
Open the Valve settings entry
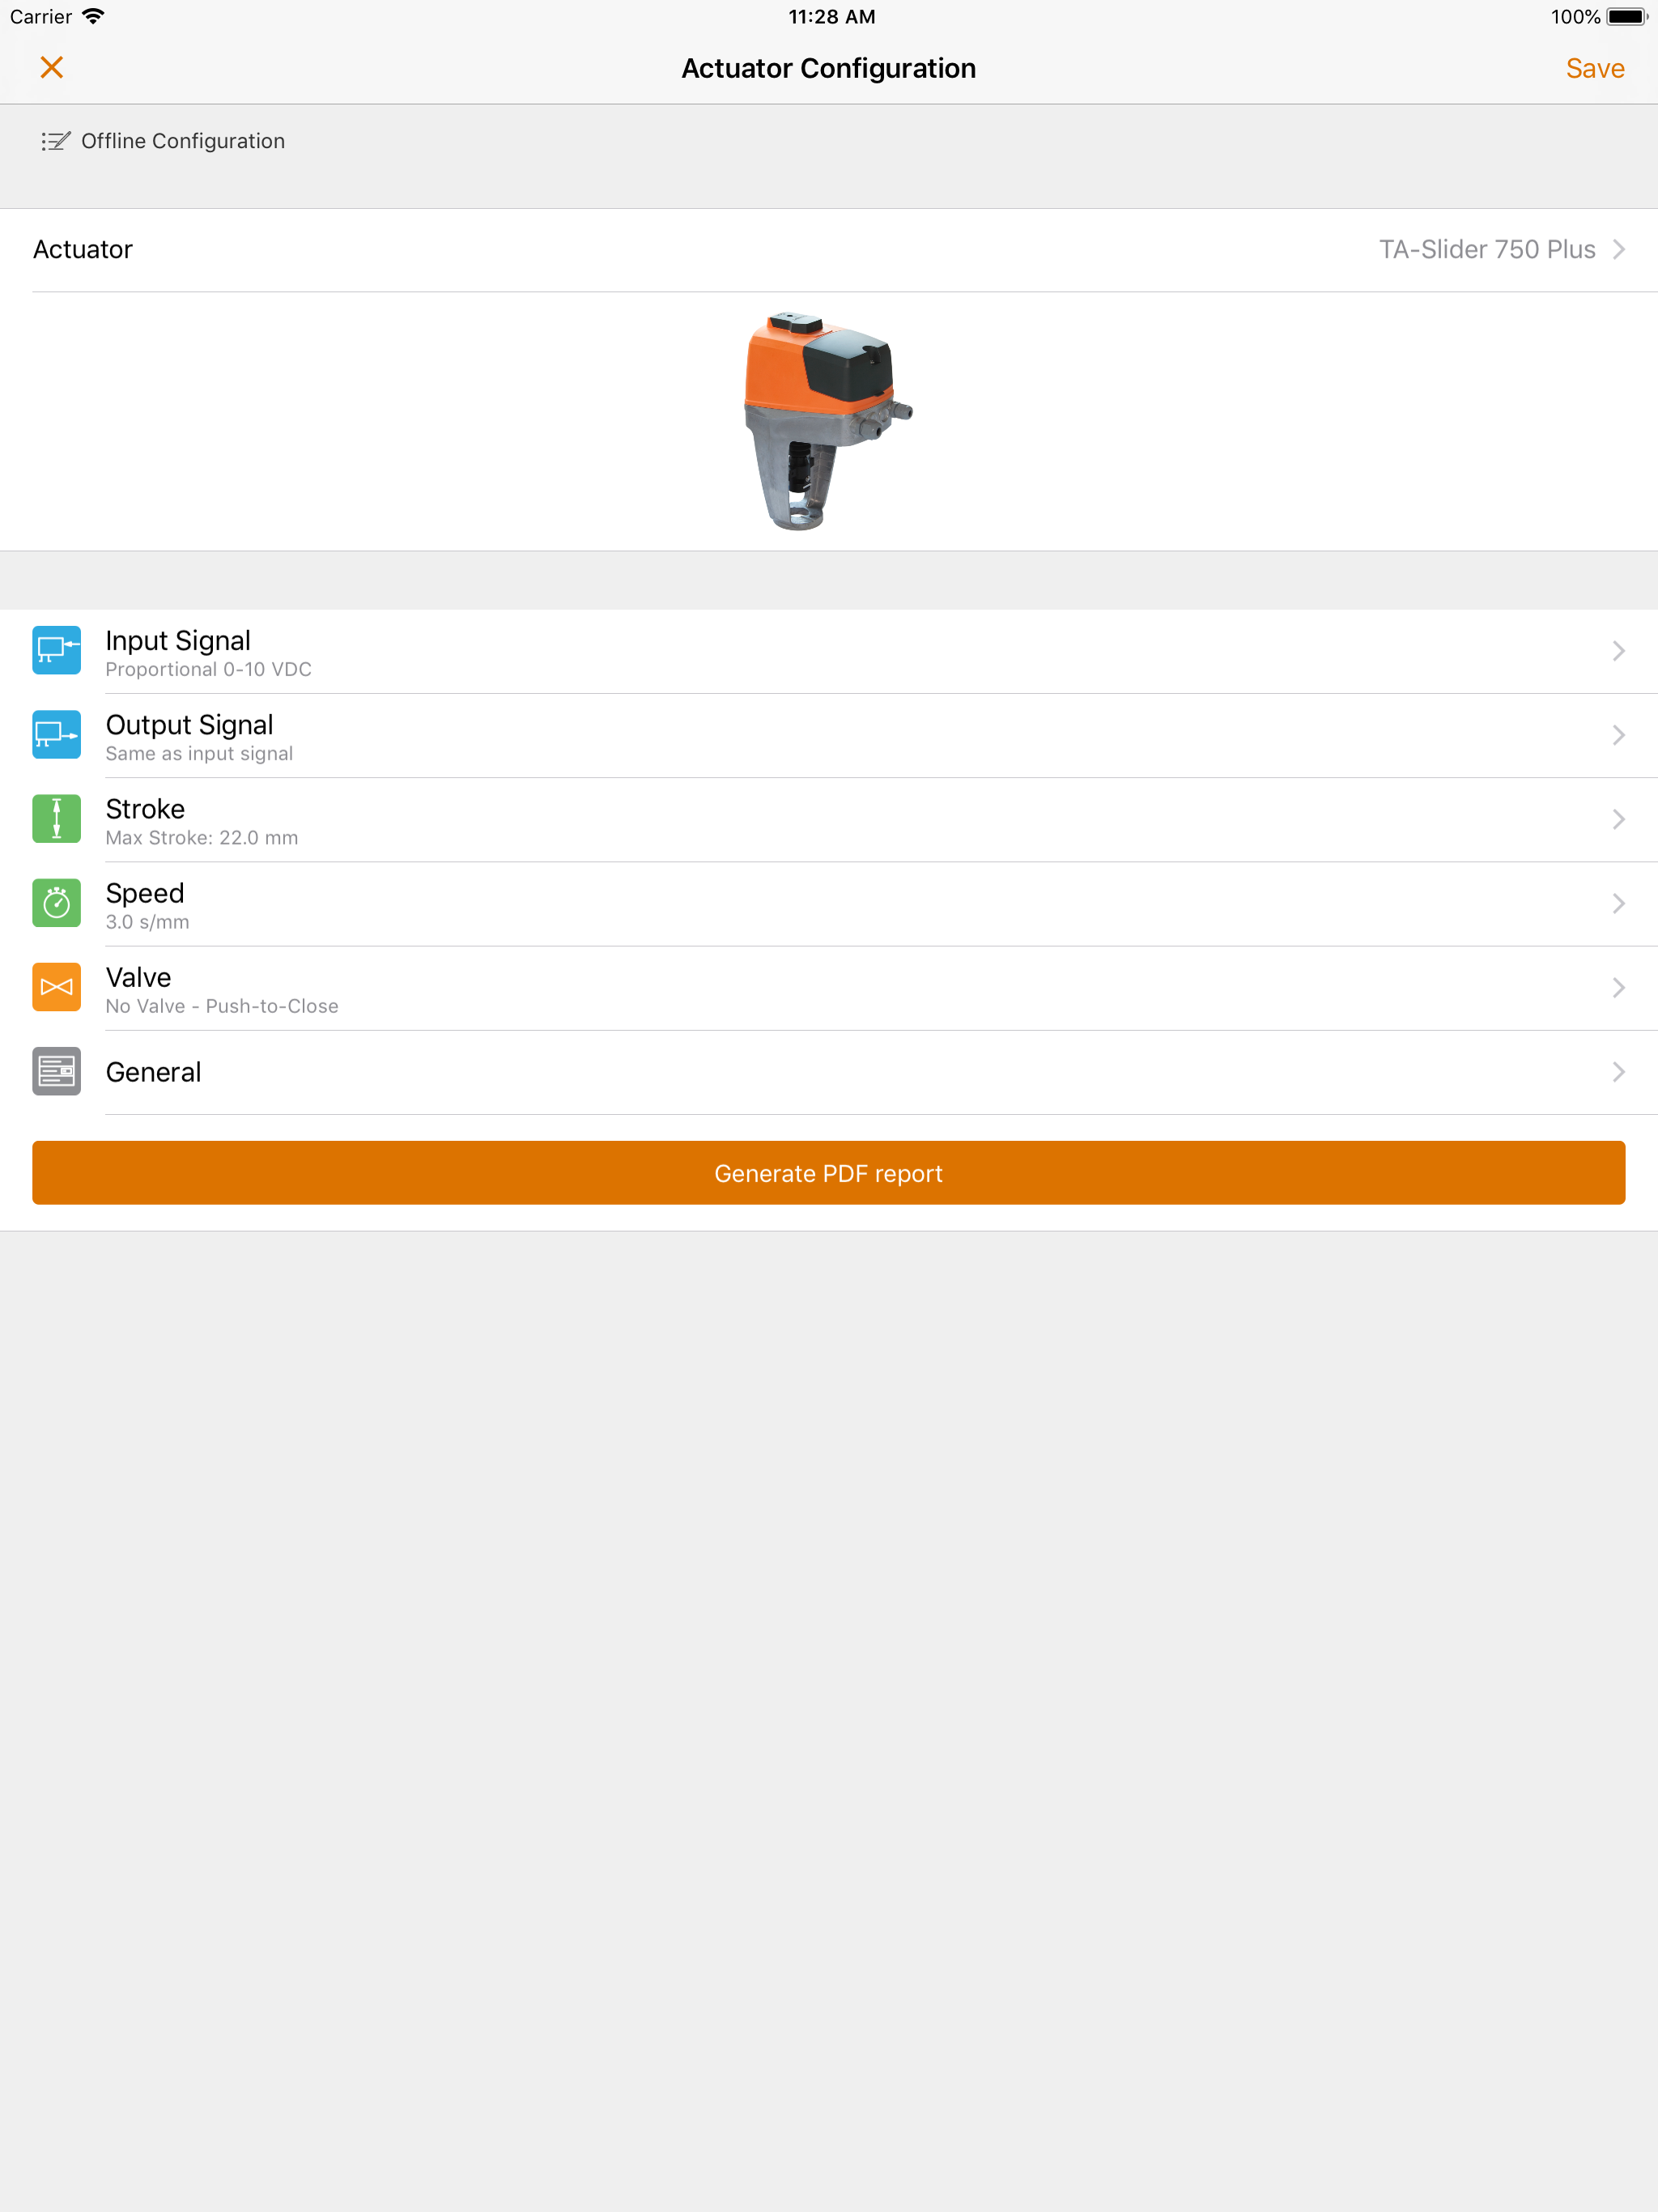pyautogui.click(x=829, y=988)
